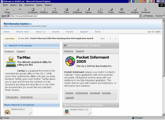Show previous news item arrow
This screenshot has height=120, width=165.
[110, 39]
